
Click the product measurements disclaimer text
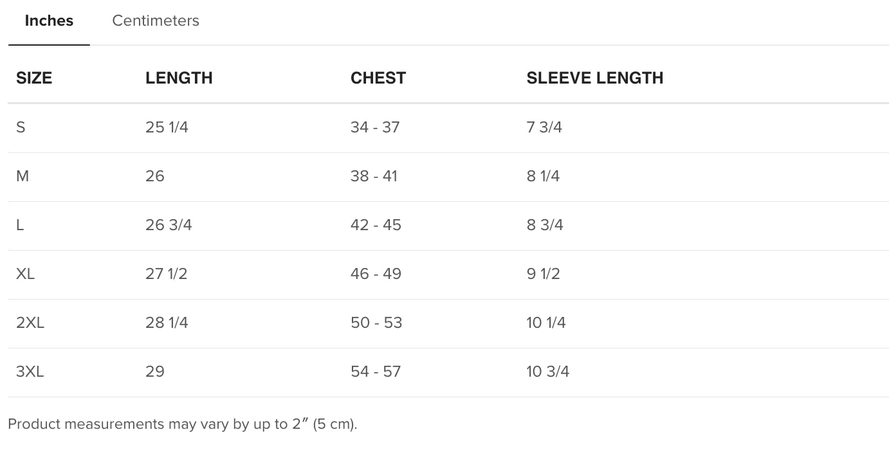(182, 424)
